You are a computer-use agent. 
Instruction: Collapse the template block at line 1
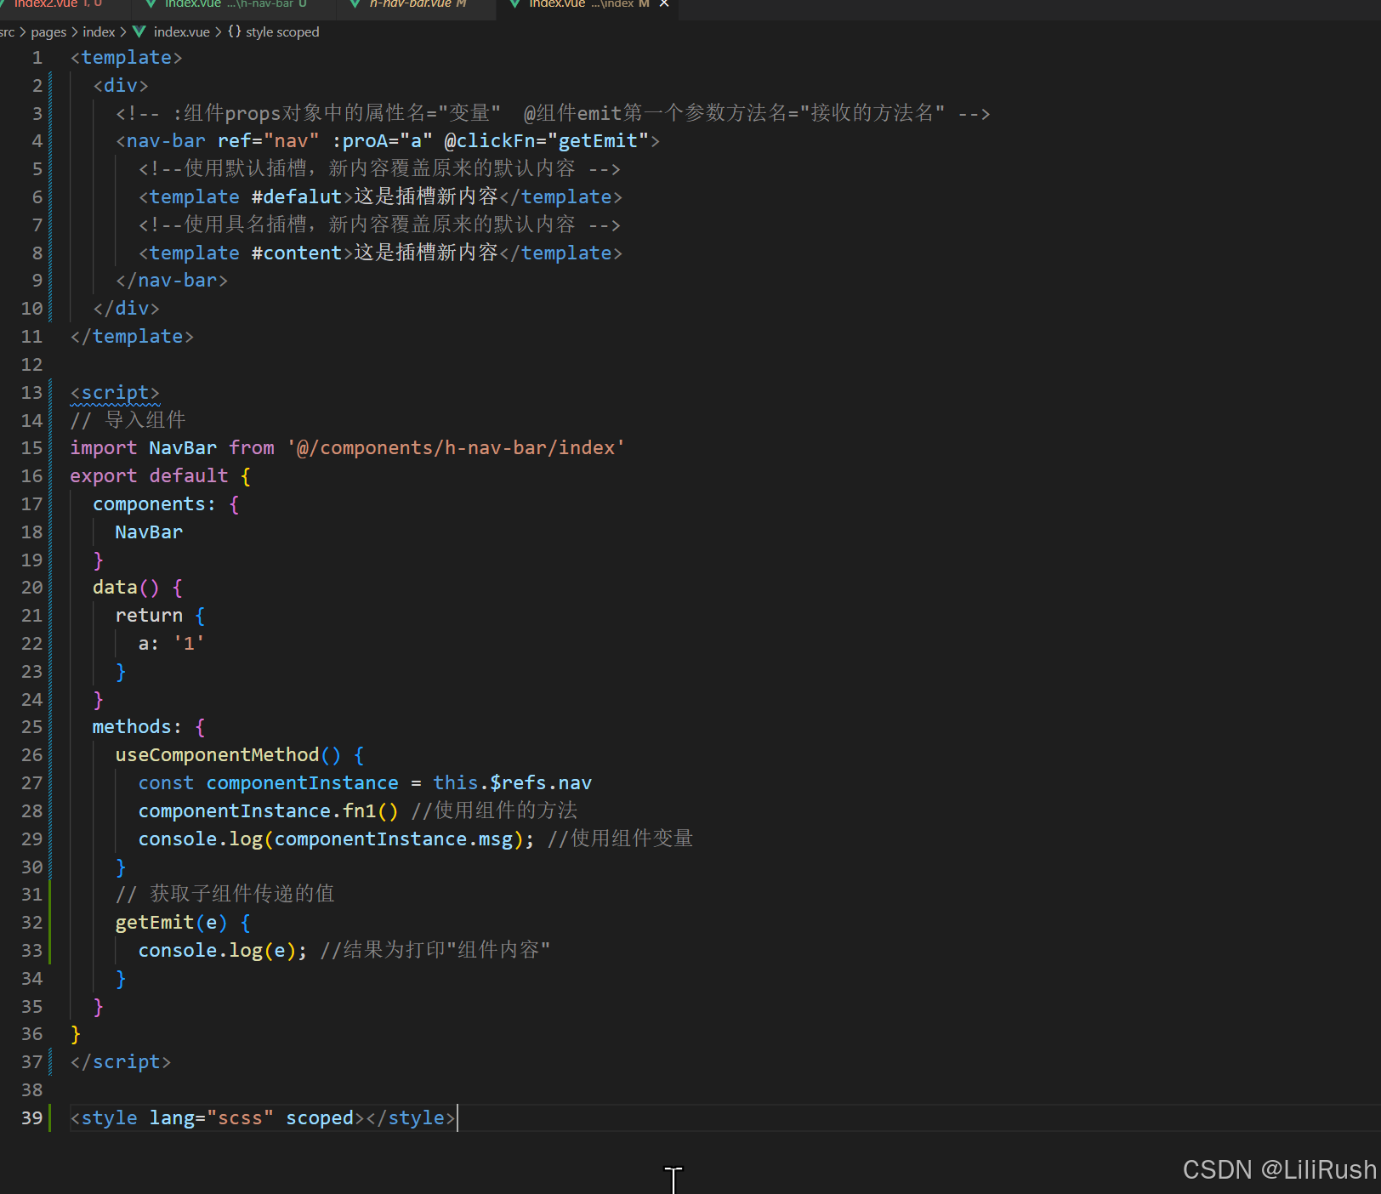pyautogui.click(x=57, y=57)
